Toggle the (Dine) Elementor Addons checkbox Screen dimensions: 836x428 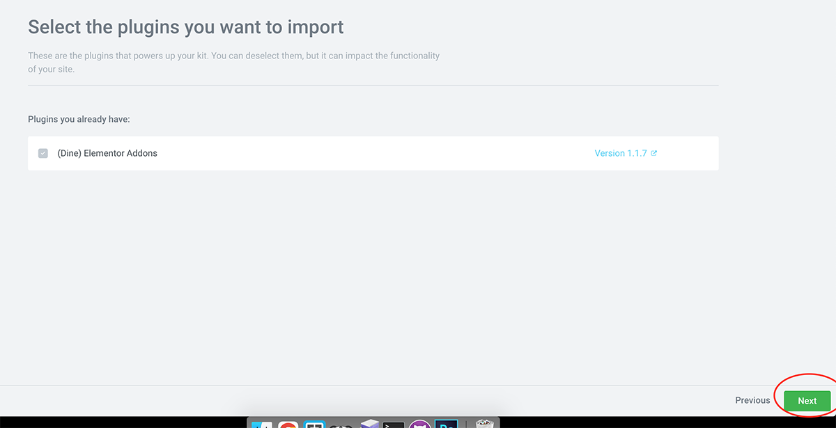point(43,153)
